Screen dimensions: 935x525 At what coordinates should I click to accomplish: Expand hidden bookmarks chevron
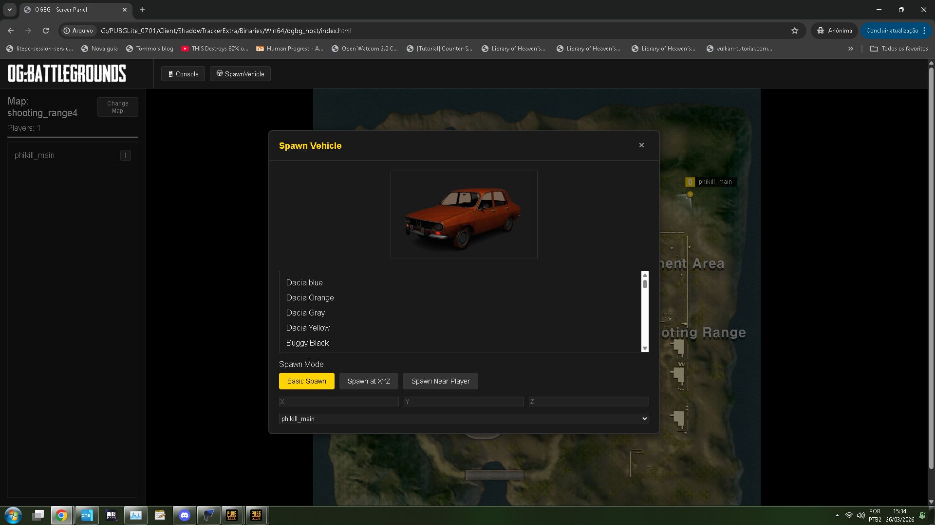pos(850,49)
